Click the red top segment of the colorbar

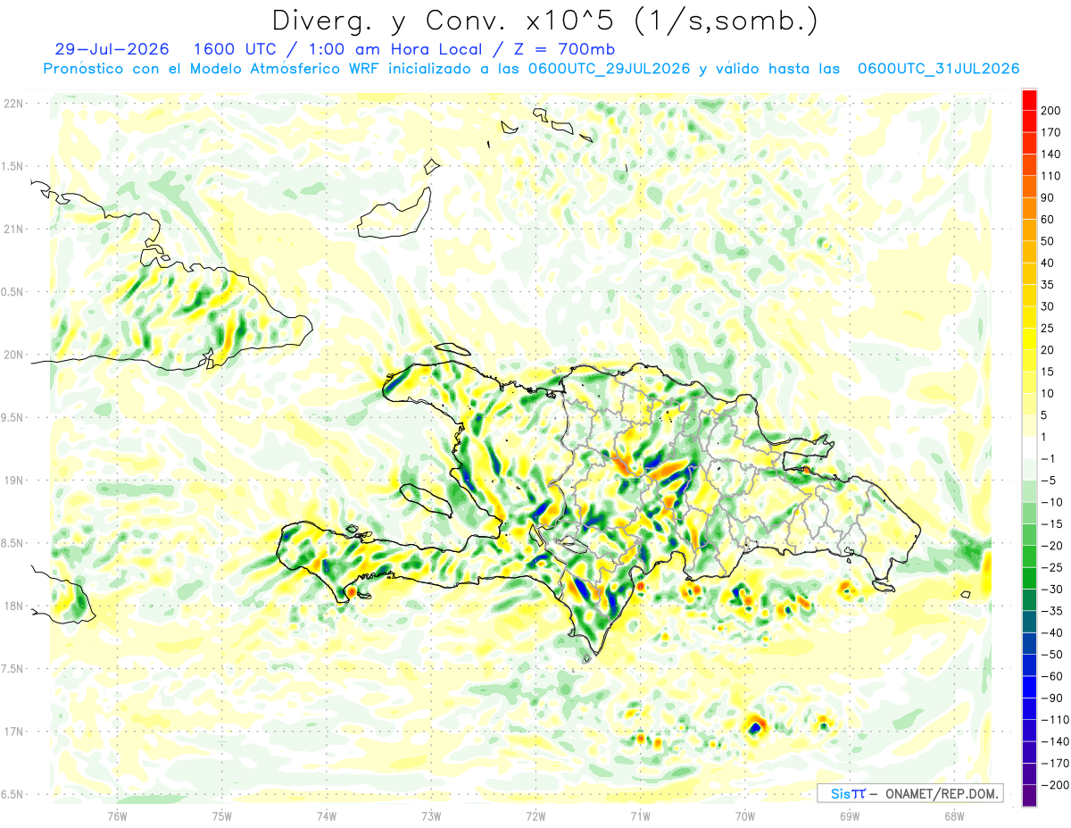point(1029,99)
